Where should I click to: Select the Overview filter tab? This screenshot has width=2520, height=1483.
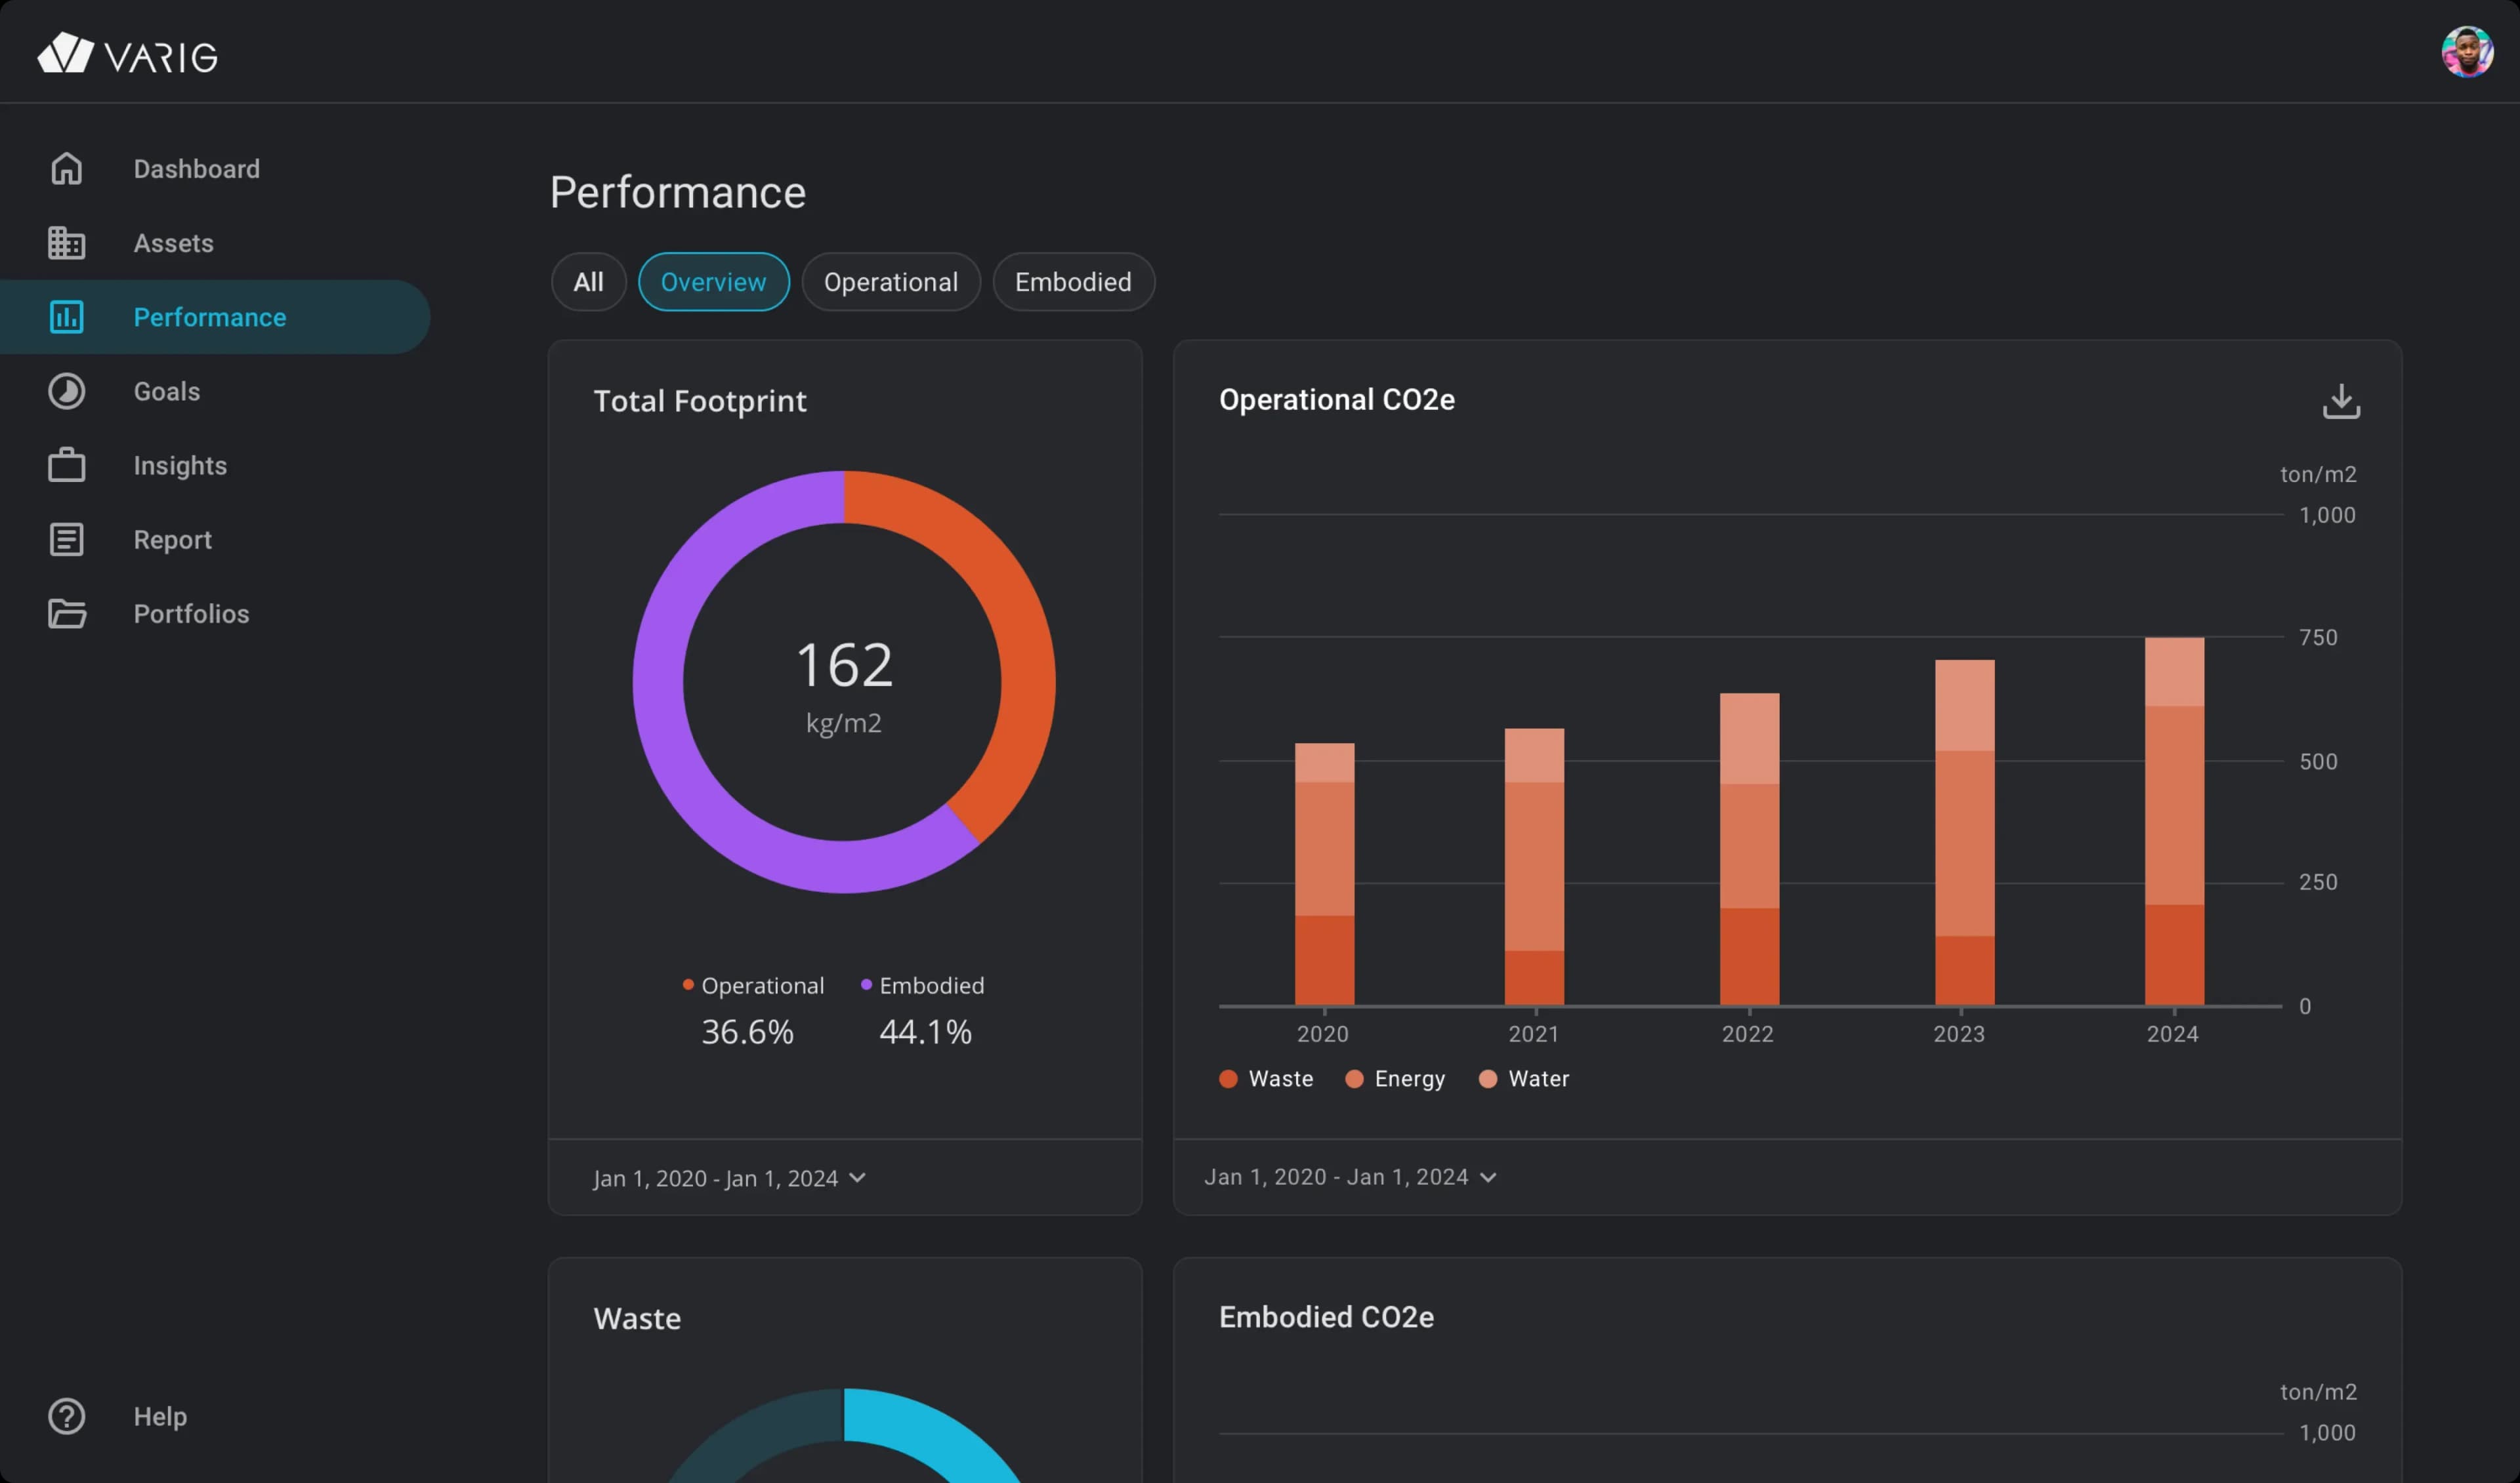tap(713, 282)
